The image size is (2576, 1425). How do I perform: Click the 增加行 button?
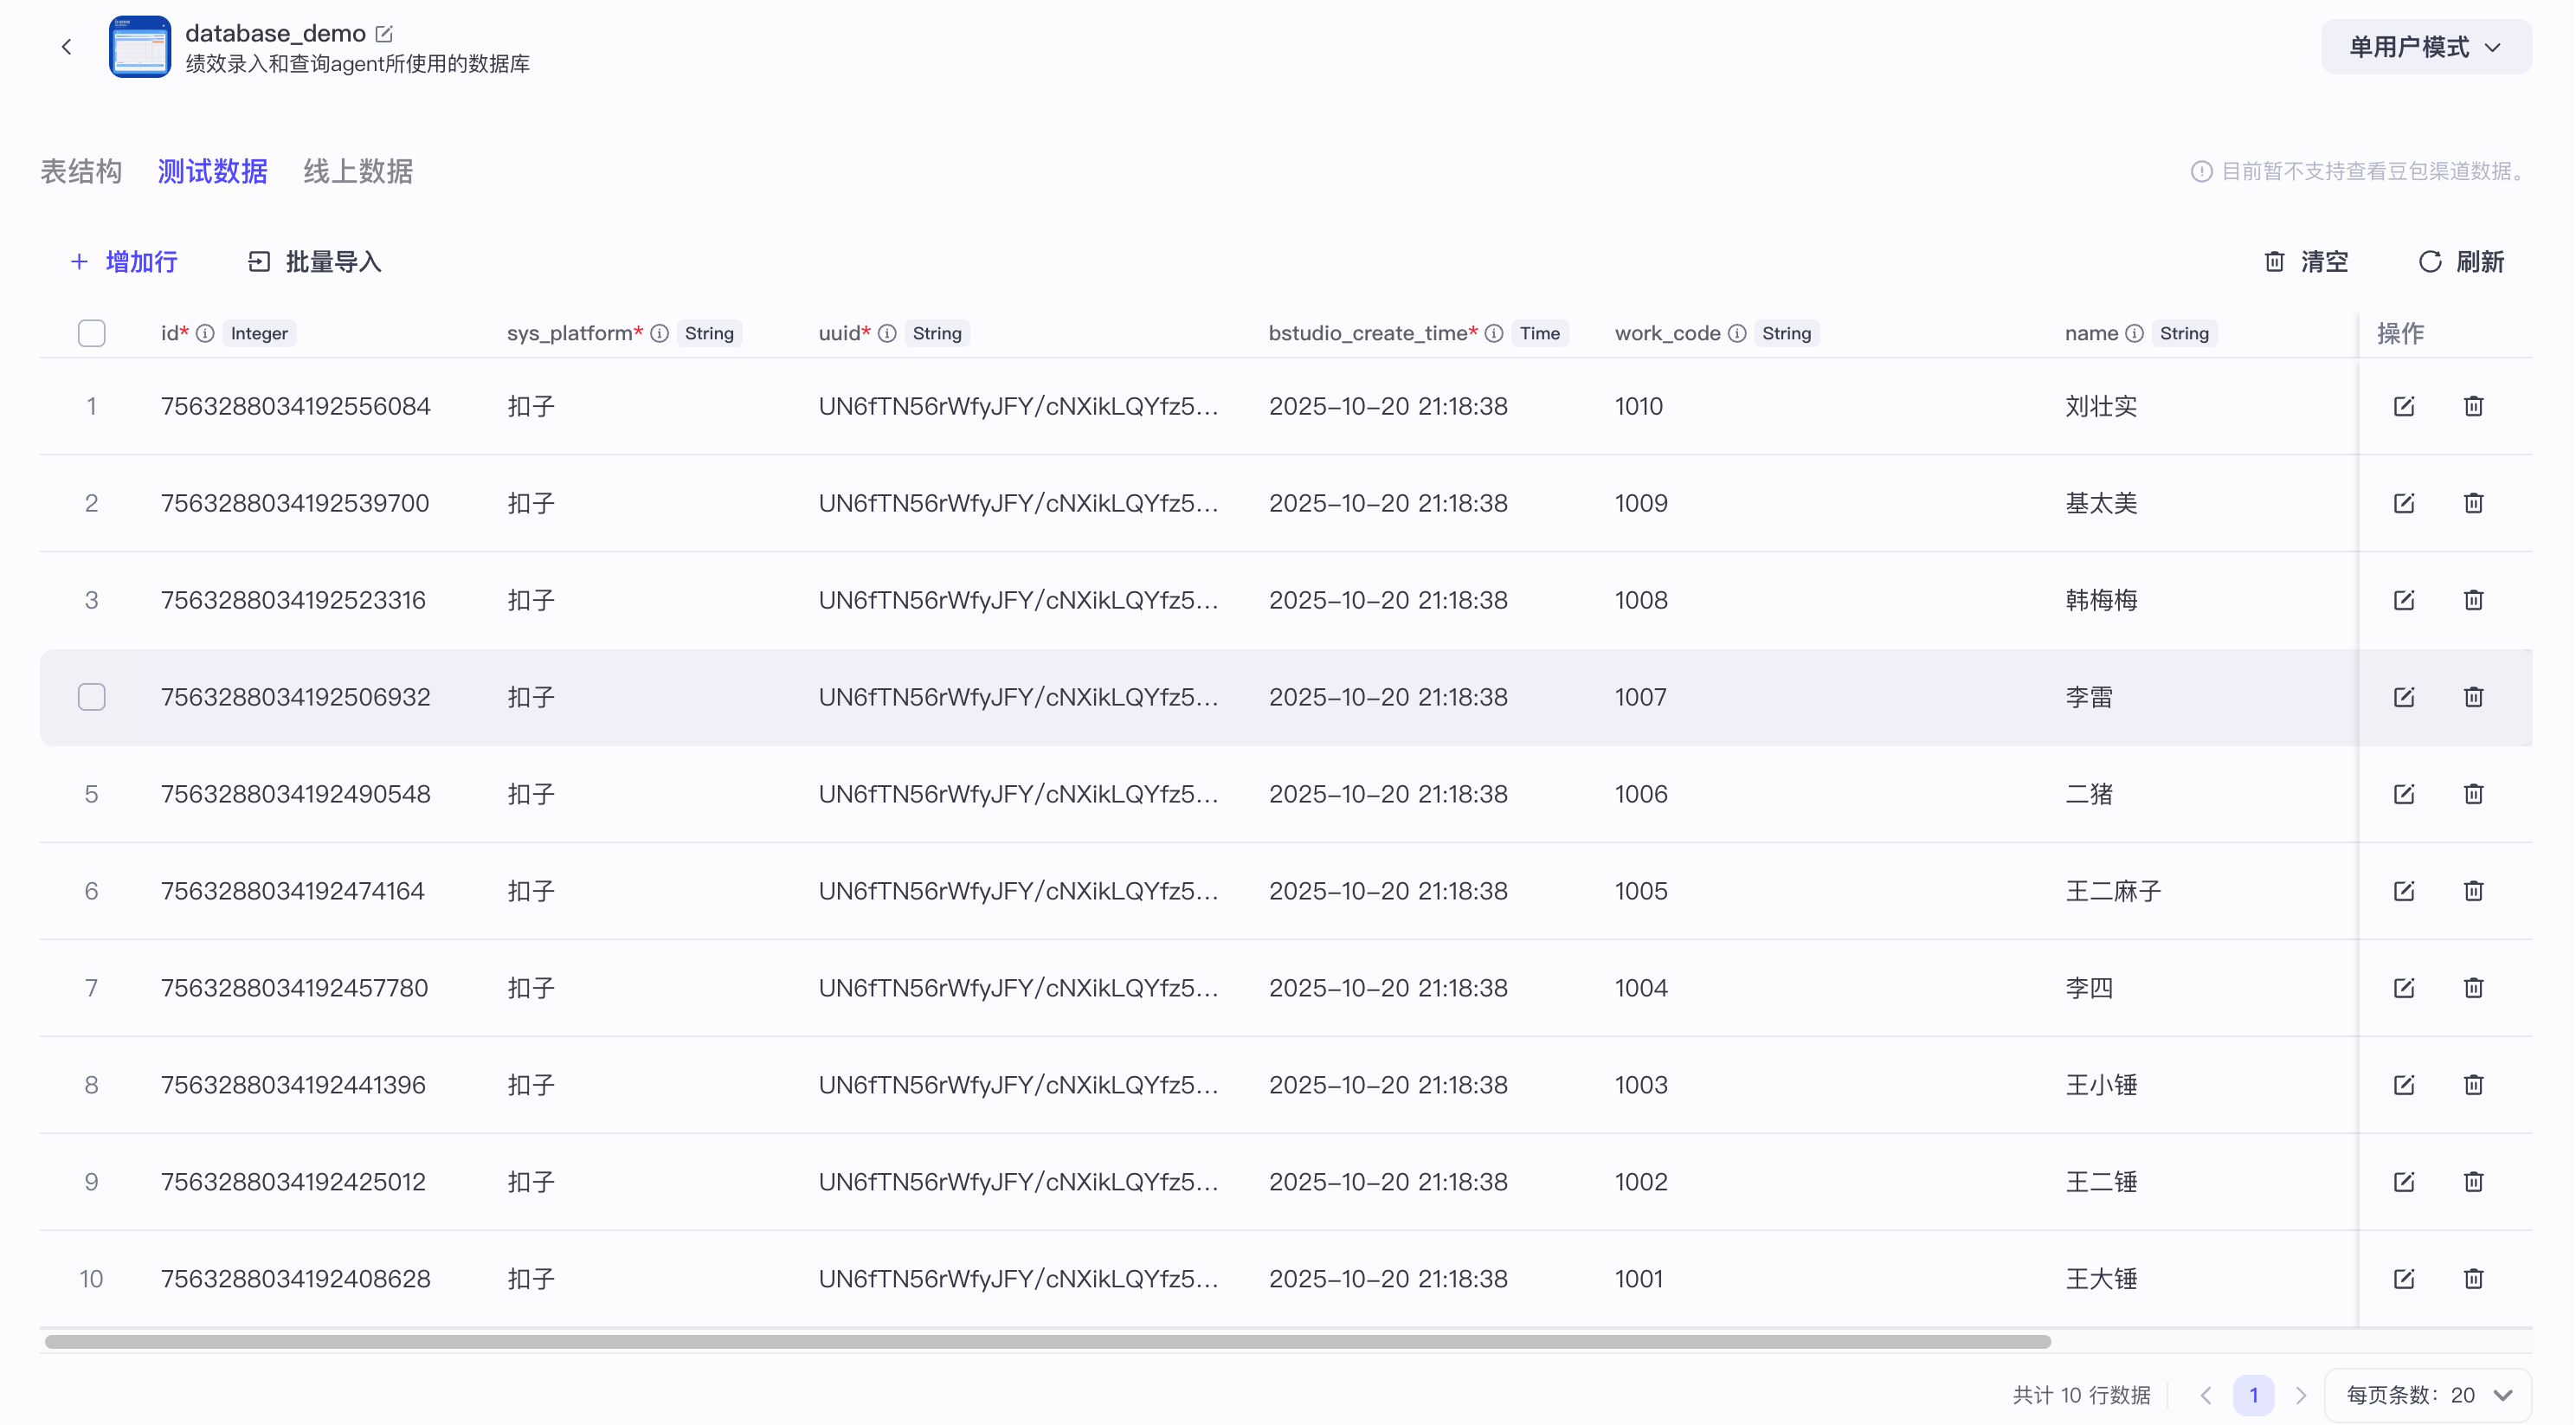point(124,262)
